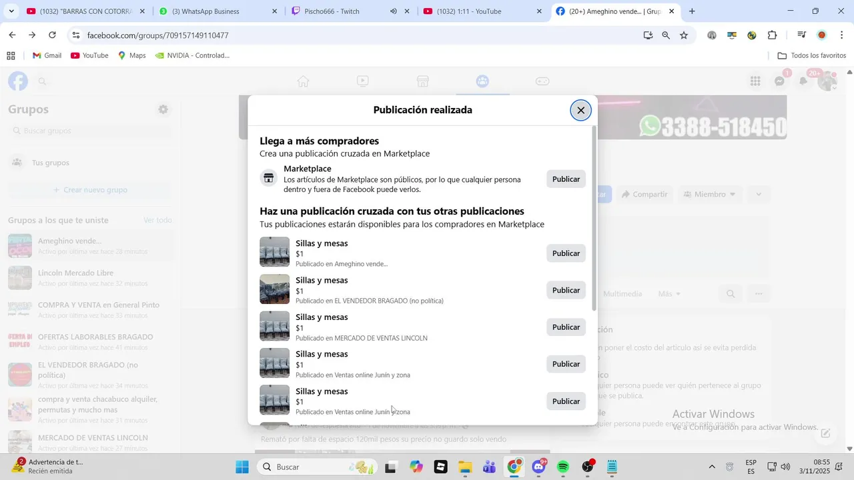Close the Publicación realizada dialog

click(x=580, y=111)
